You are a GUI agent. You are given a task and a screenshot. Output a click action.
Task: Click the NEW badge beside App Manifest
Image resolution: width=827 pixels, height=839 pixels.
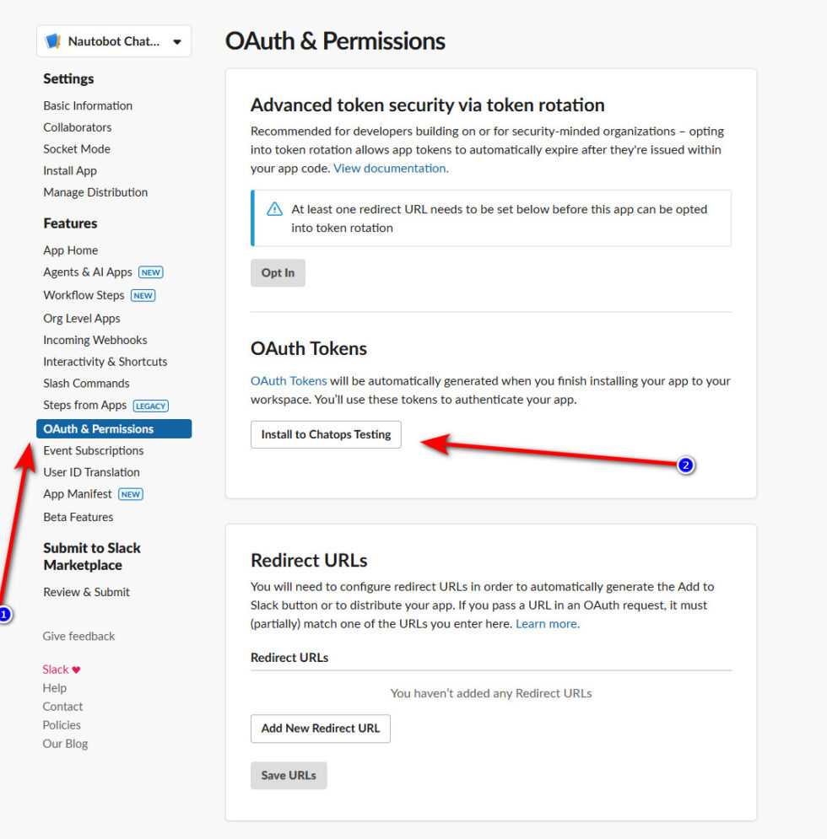[132, 494]
